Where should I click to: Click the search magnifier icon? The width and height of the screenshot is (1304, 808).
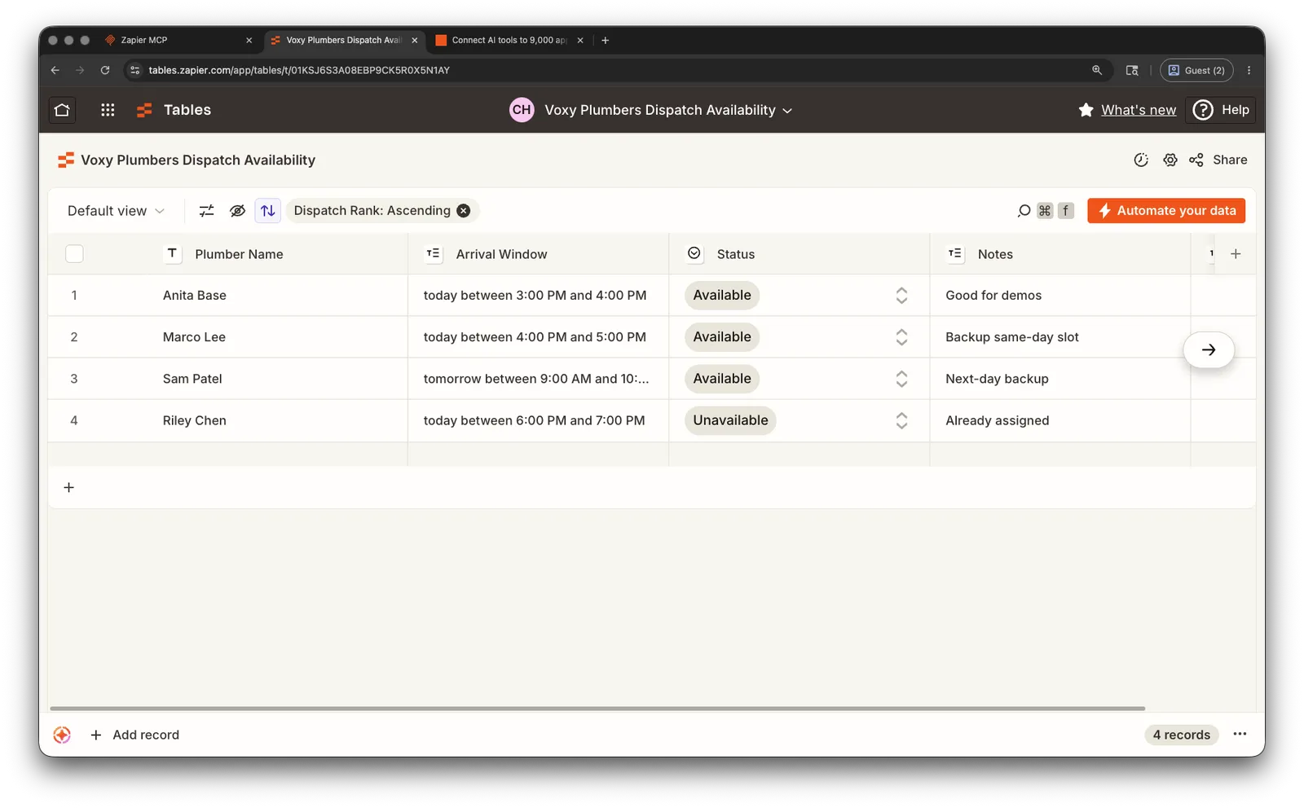point(1024,211)
